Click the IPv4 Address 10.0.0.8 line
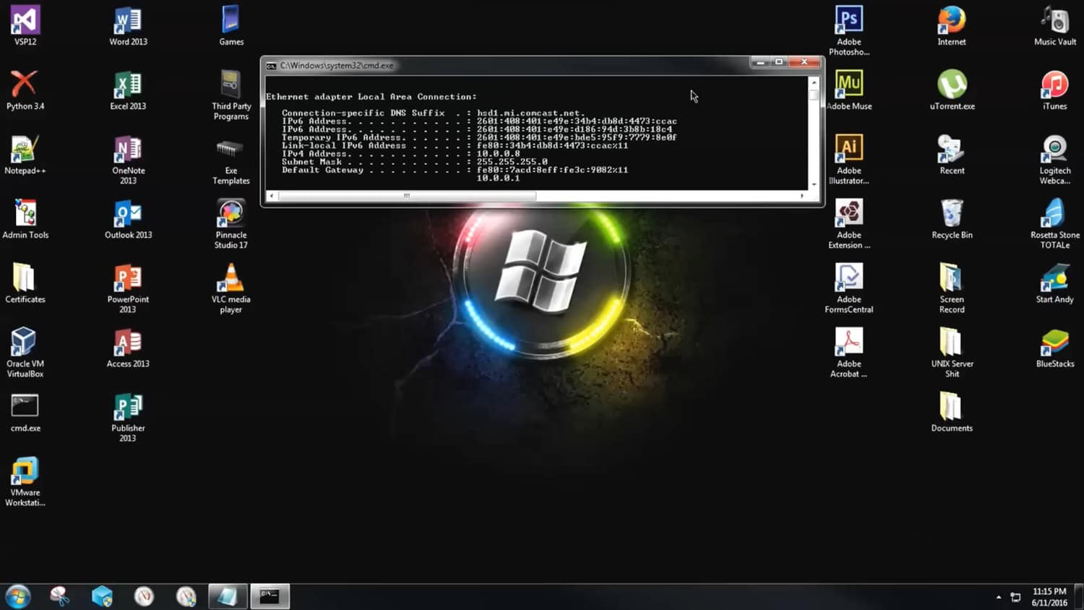Viewport: 1084px width, 610px height. pyautogui.click(x=401, y=153)
